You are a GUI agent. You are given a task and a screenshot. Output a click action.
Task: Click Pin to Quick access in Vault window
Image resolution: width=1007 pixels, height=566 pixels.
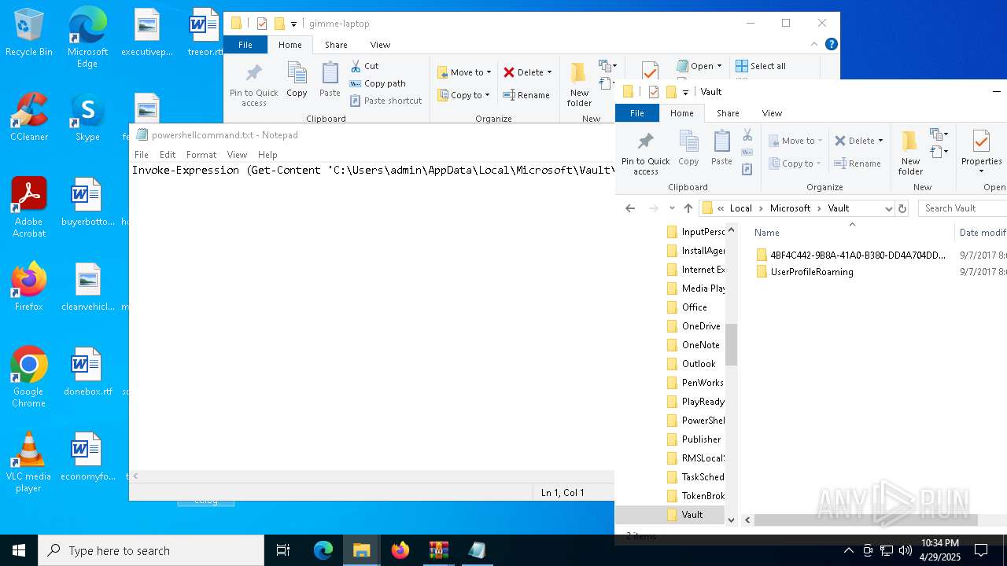tap(646, 153)
